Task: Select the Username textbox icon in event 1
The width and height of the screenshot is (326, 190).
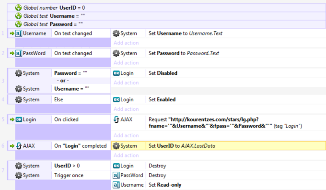Action: point(19,33)
